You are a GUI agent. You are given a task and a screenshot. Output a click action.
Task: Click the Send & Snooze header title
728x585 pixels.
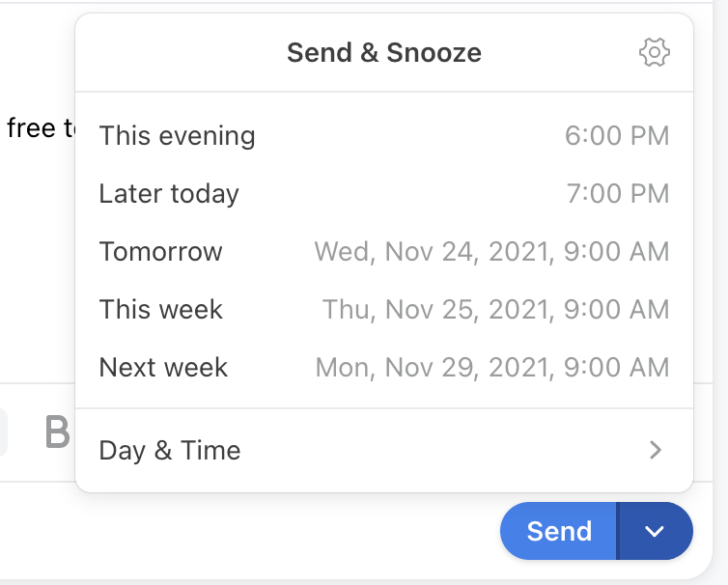coord(384,52)
